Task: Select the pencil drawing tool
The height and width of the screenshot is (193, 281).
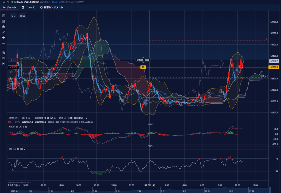Action: point(4,32)
